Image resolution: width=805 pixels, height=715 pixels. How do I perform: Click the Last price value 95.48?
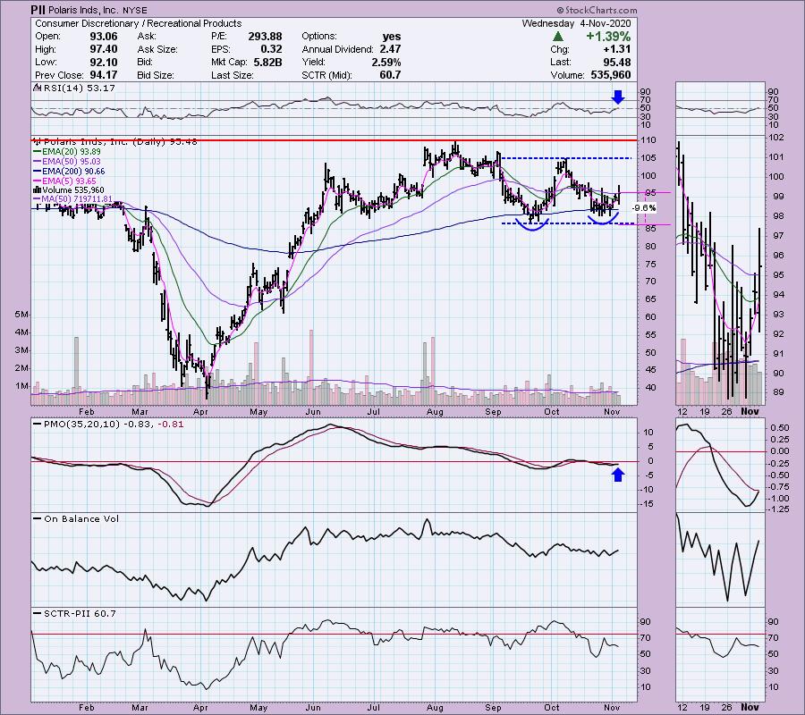click(616, 62)
